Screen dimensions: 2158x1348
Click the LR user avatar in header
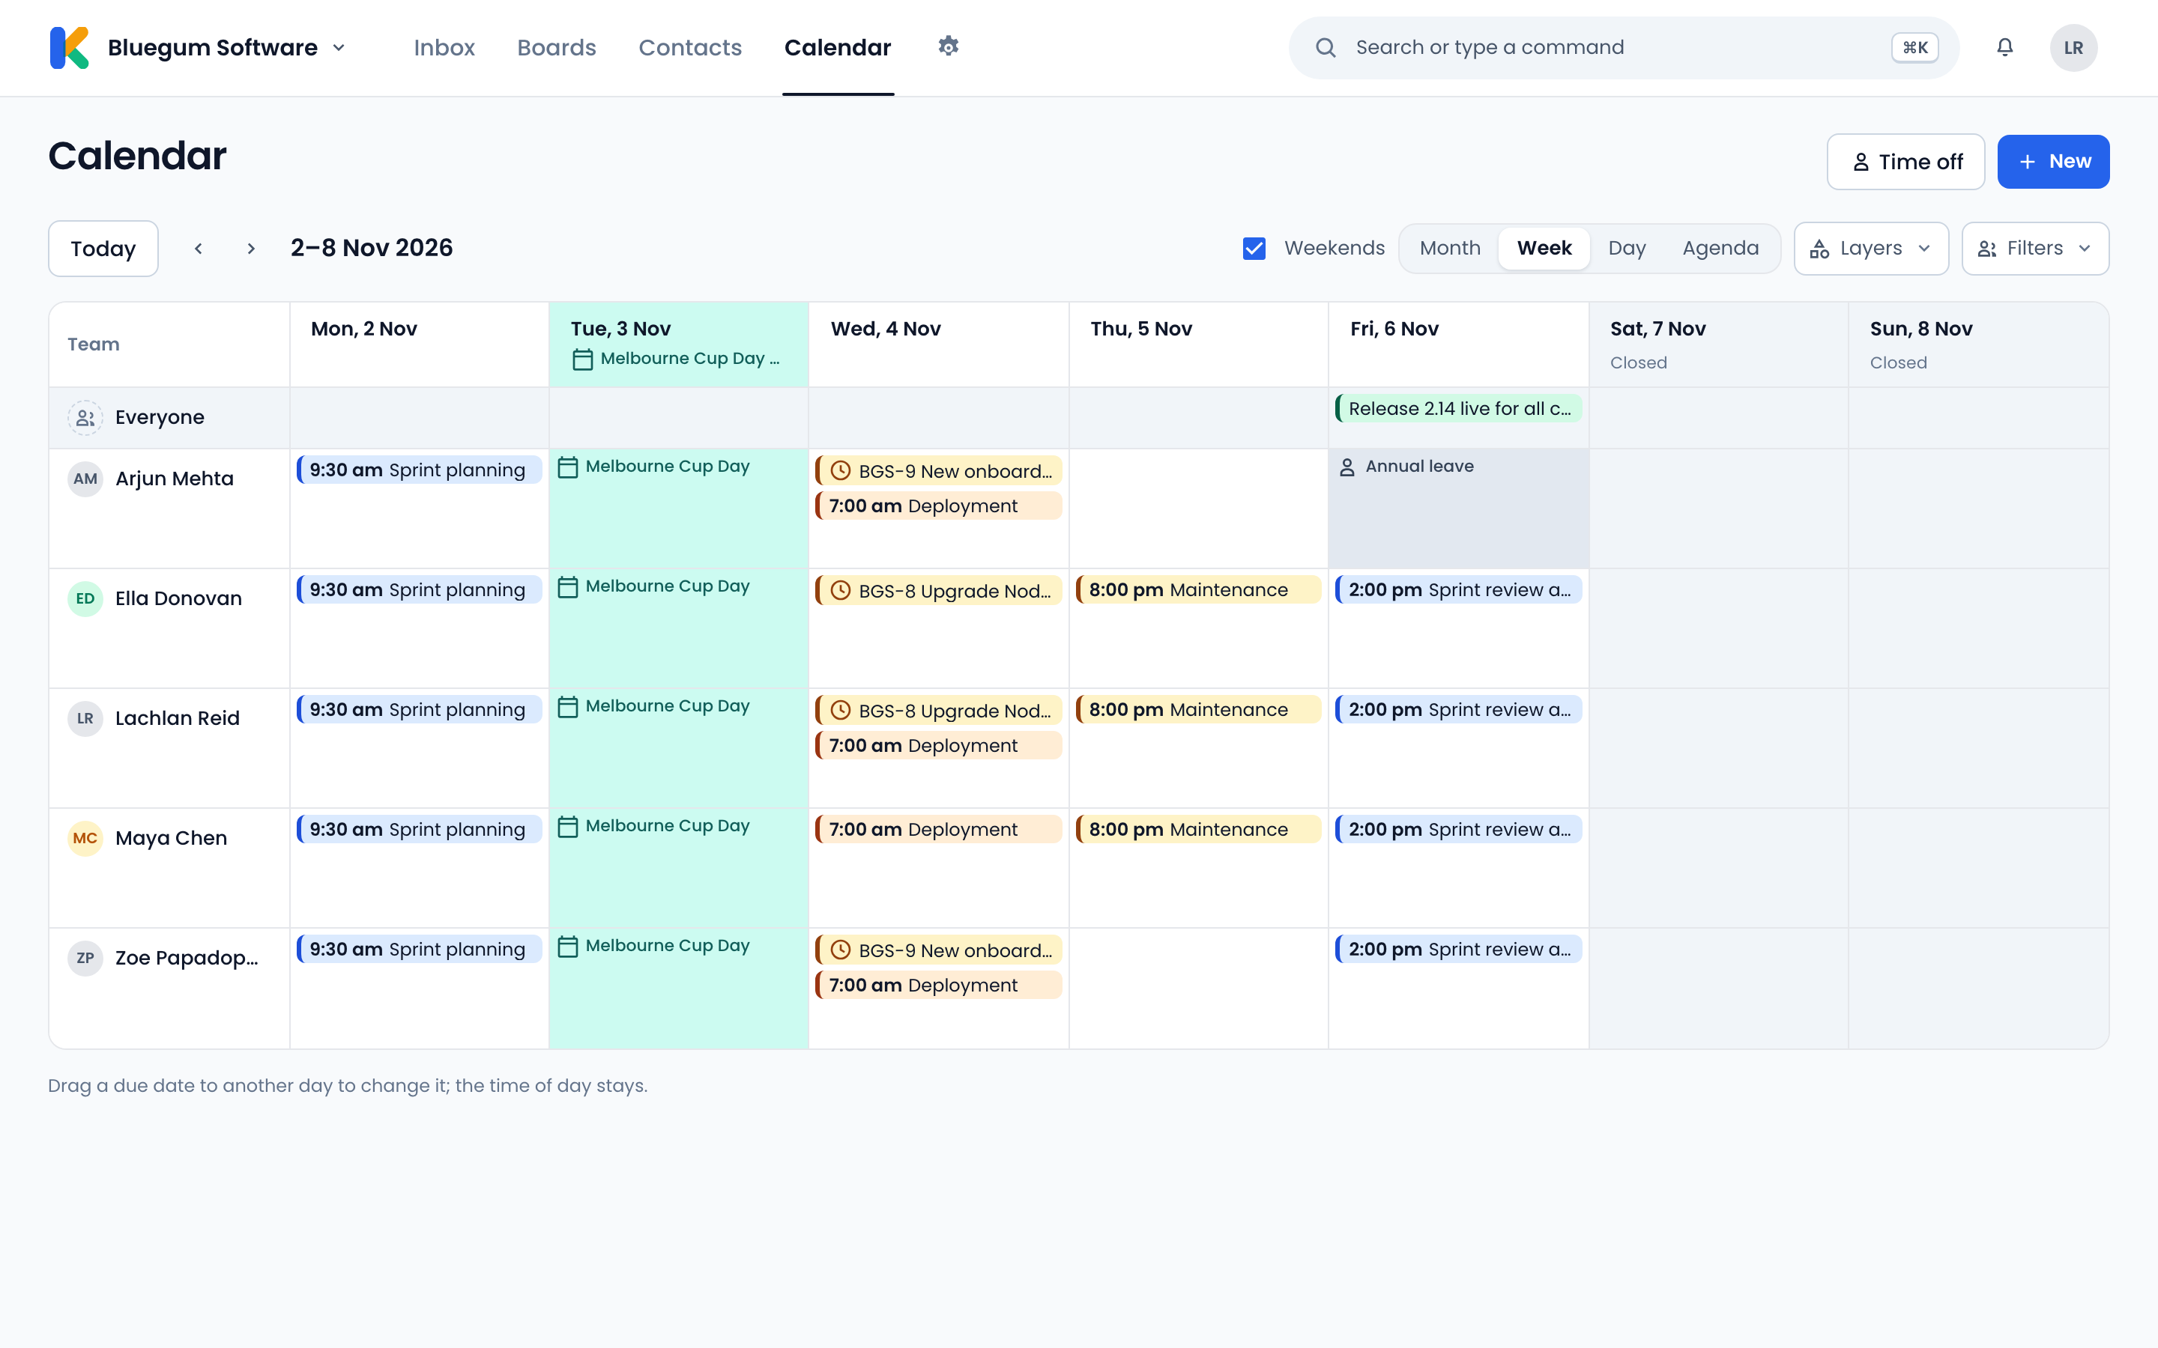click(x=2073, y=48)
